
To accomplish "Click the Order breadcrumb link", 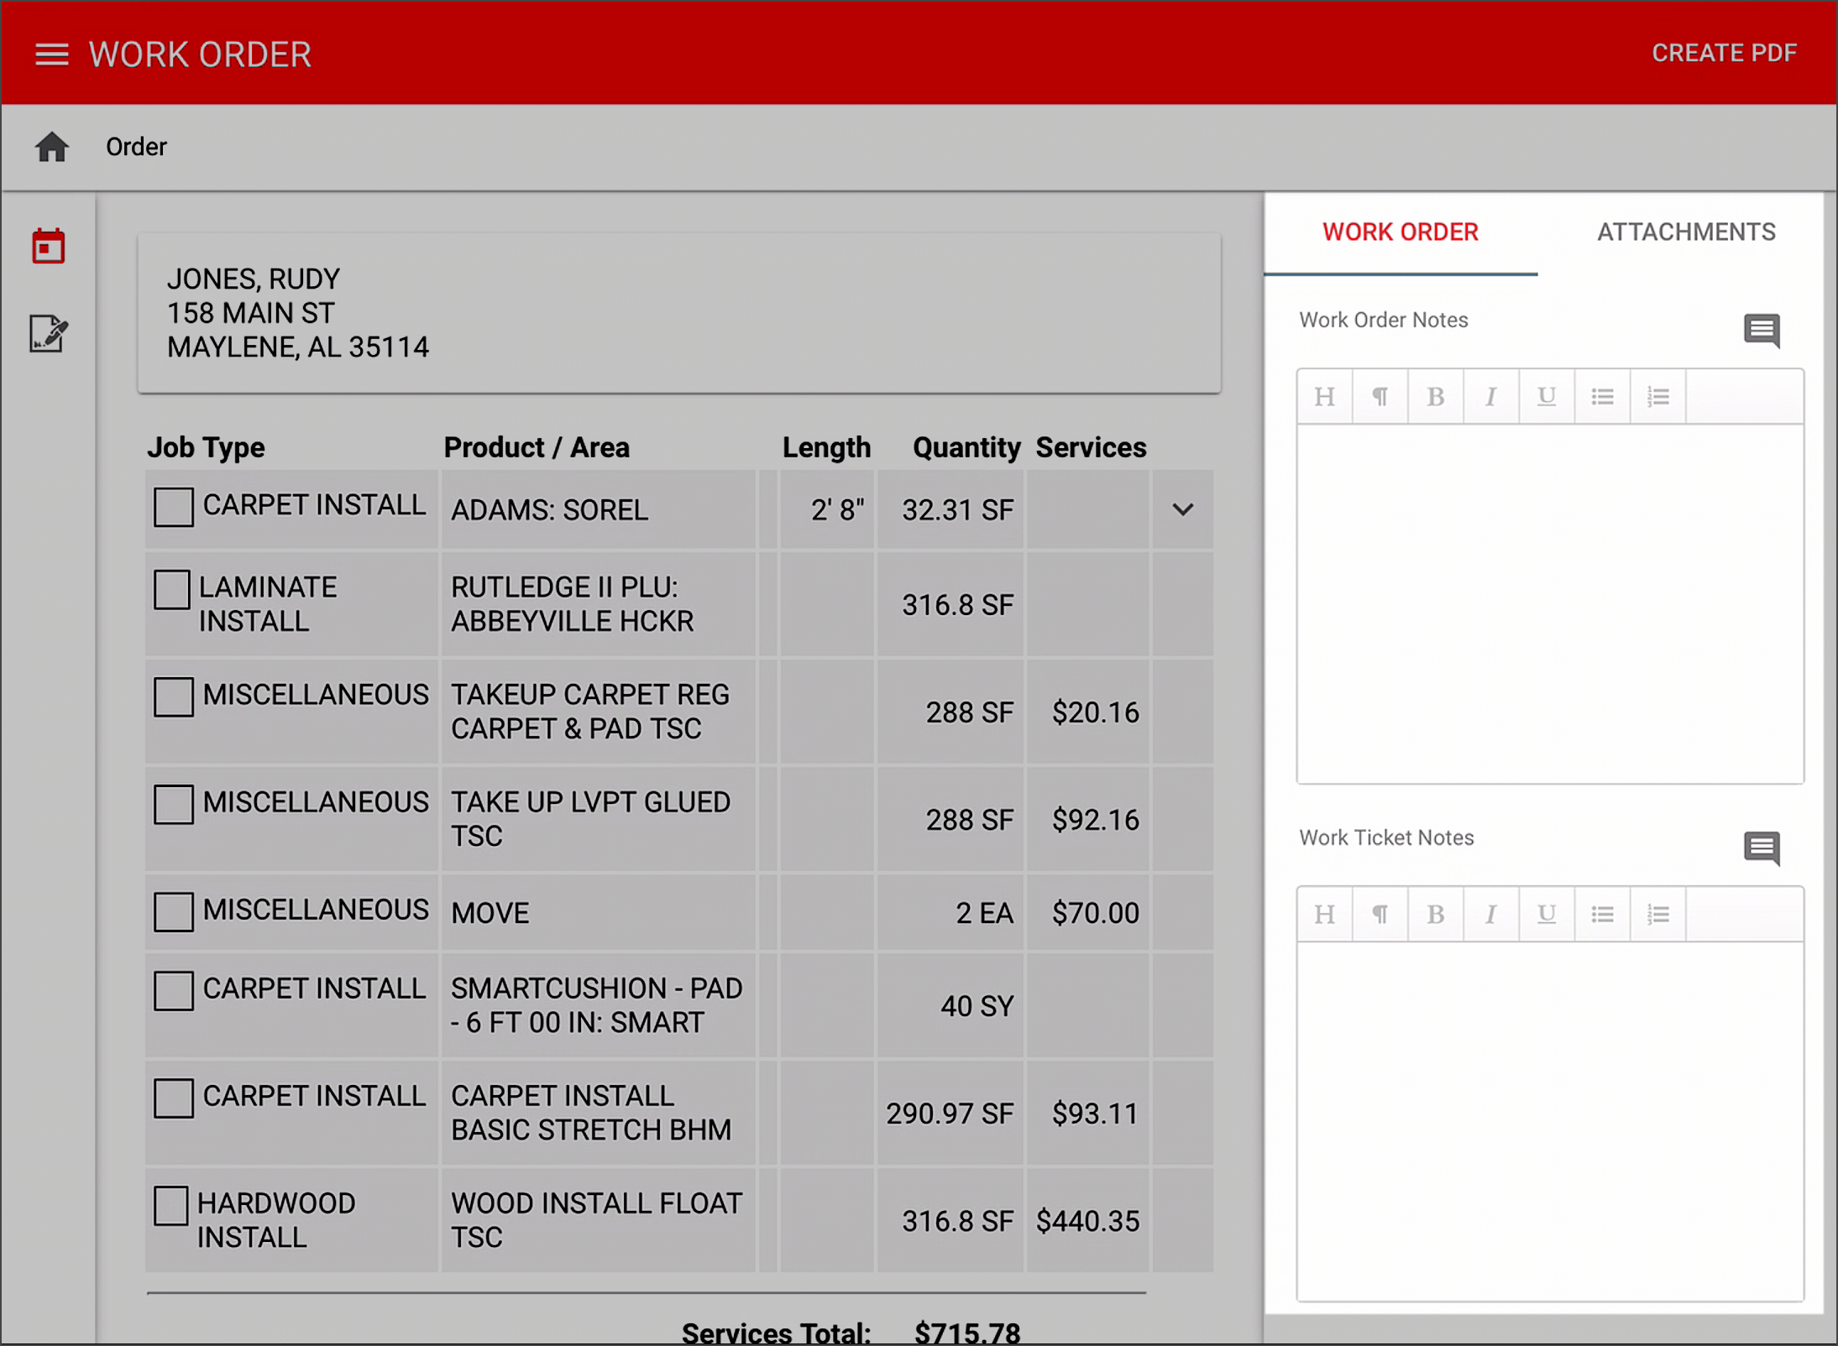I will click(x=136, y=146).
